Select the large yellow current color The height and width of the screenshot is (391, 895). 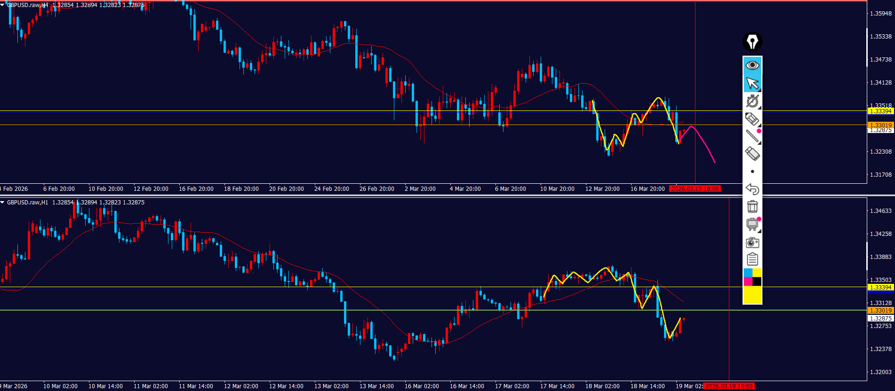[x=752, y=295]
